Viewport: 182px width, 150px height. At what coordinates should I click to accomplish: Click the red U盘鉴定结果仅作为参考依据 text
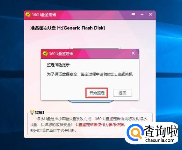(100, 125)
